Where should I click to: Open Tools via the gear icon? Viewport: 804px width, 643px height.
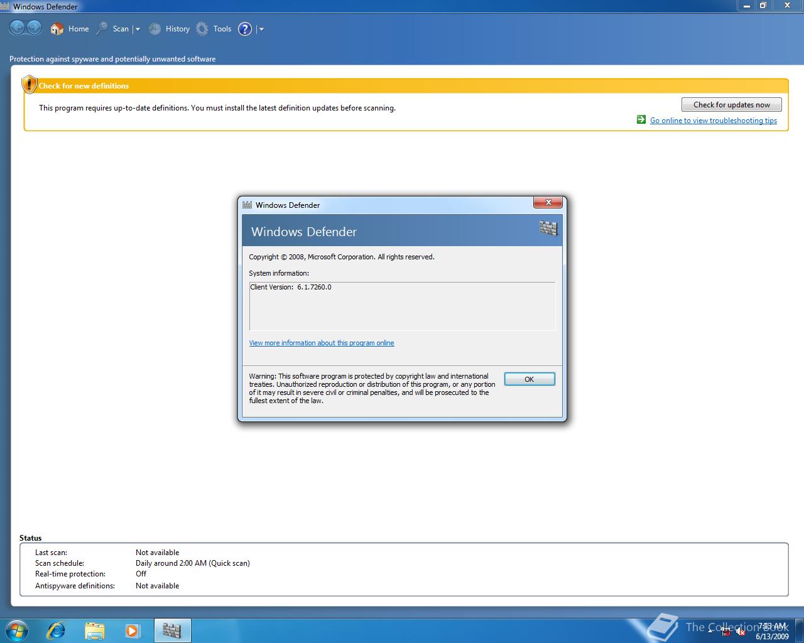click(202, 28)
